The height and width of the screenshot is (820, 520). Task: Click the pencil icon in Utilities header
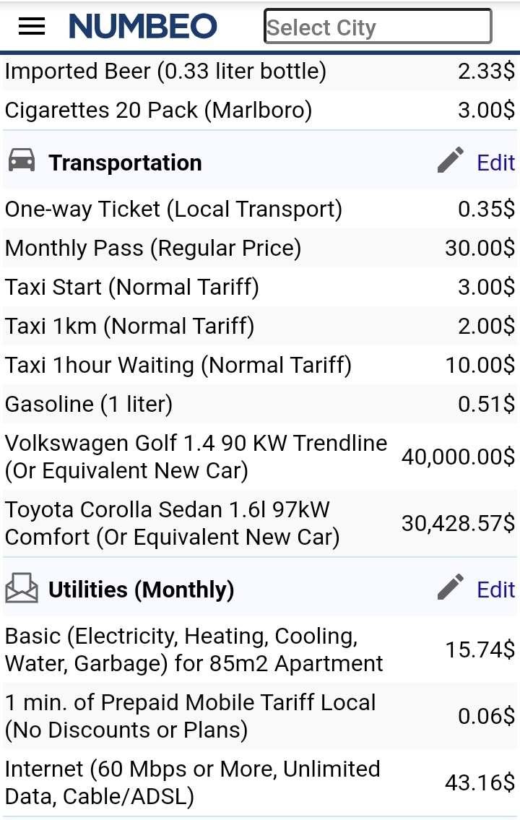coord(451,587)
